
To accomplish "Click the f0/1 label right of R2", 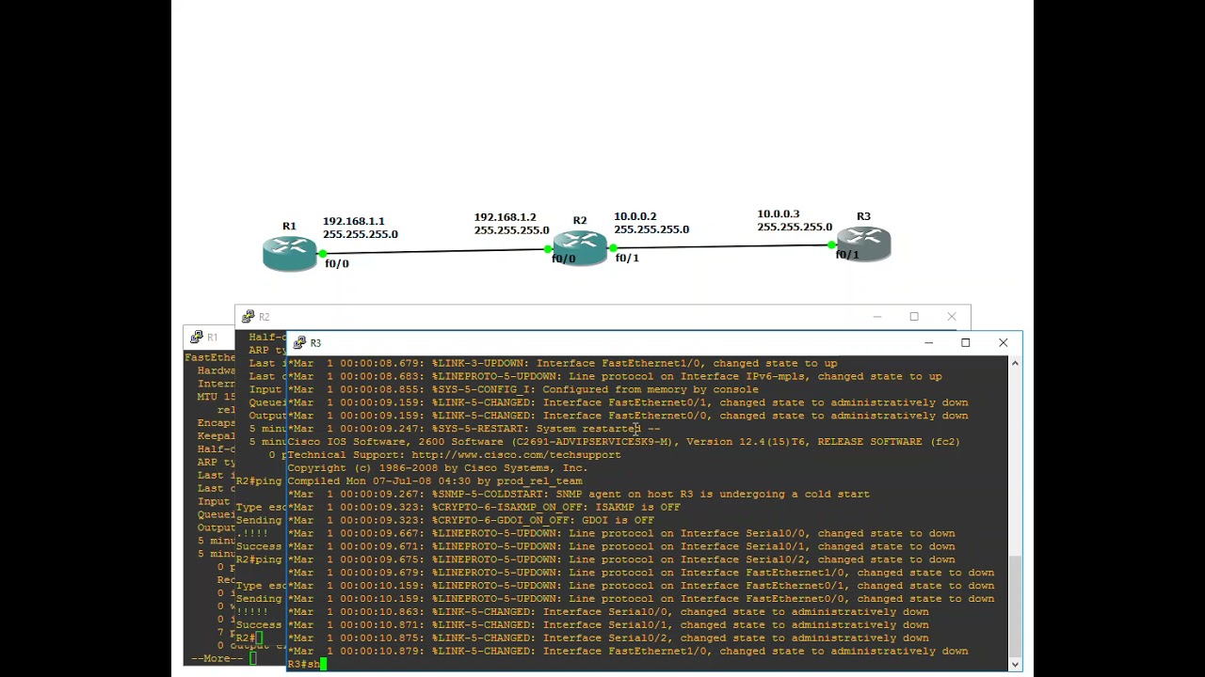I will point(627,259).
